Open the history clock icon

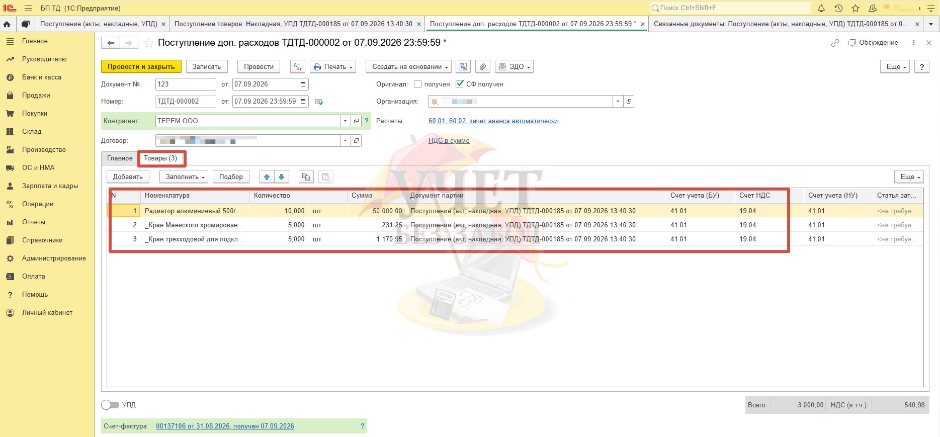click(x=838, y=8)
